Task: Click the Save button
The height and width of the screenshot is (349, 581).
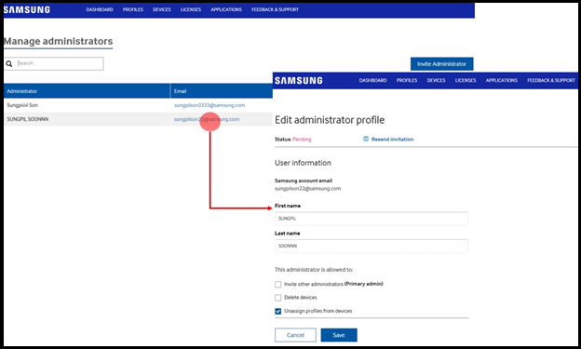Action: (x=339, y=335)
